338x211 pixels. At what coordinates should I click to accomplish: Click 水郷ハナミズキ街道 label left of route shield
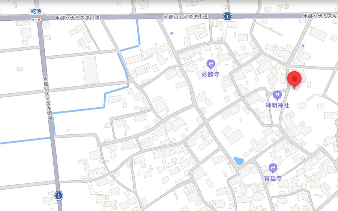tap(186, 16)
